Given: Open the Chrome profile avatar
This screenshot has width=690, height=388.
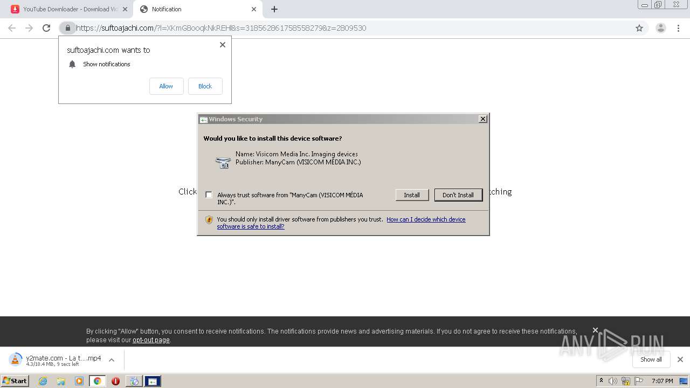Looking at the screenshot, I should coord(661,28).
